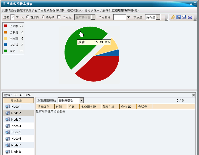Click the 节点备份状态报表 title bar
The image size is (199, 155).
coord(99,4)
